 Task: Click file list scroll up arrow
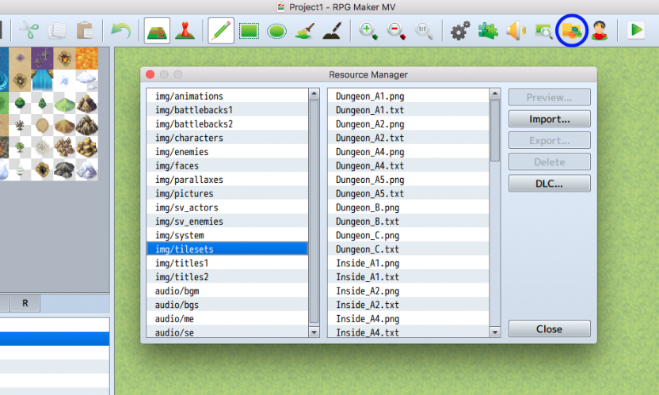click(x=495, y=93)
